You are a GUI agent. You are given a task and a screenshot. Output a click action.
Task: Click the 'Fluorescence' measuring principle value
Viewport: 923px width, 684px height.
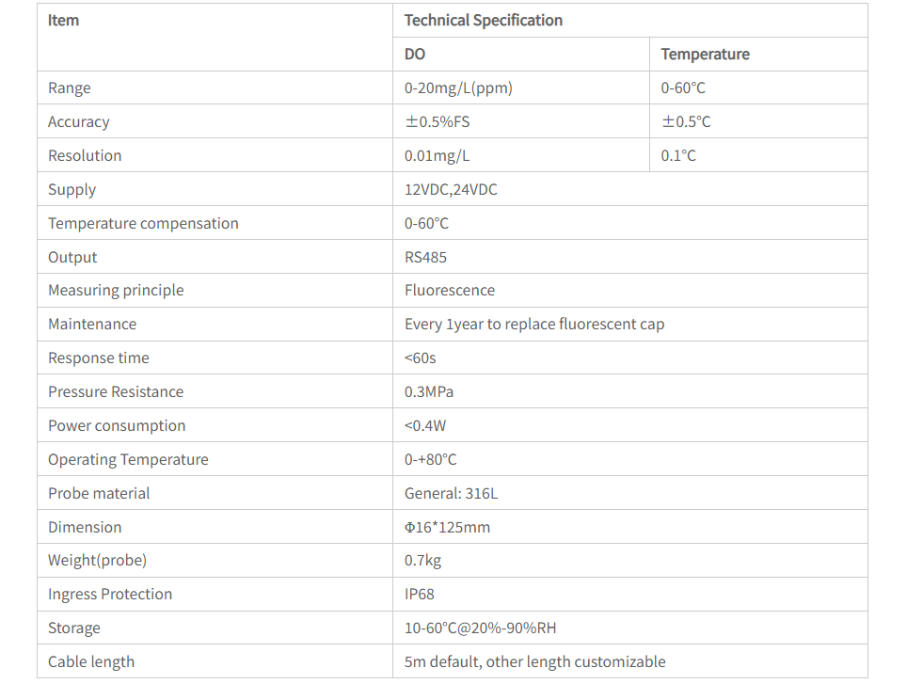pos(450,291)
